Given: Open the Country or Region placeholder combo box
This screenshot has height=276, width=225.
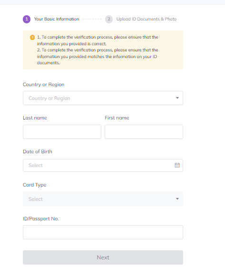Looking at the screenshot, I should tap(103, 98).
